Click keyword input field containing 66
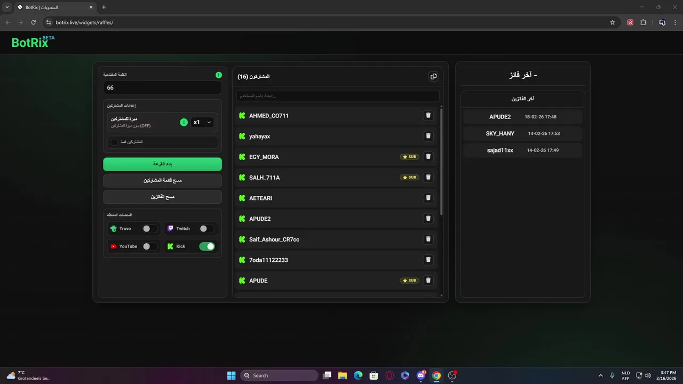Image resolution: width=683 pixels, height=384 pixels. coord(162,87)
